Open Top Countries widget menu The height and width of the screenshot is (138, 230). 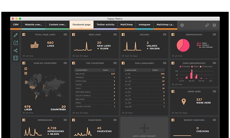(115, 63)
